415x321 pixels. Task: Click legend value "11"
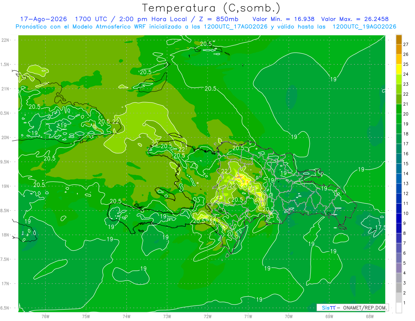pos(406,204)
